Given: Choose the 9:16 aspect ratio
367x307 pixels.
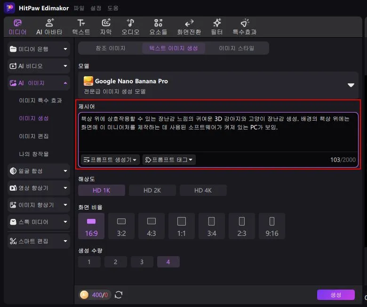Looking at the screenshot, I should [x=272, y=226].
